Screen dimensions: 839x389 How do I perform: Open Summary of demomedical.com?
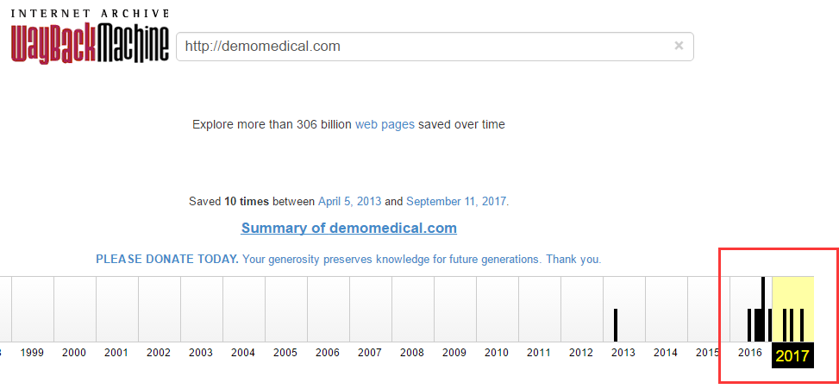(349, 228)
